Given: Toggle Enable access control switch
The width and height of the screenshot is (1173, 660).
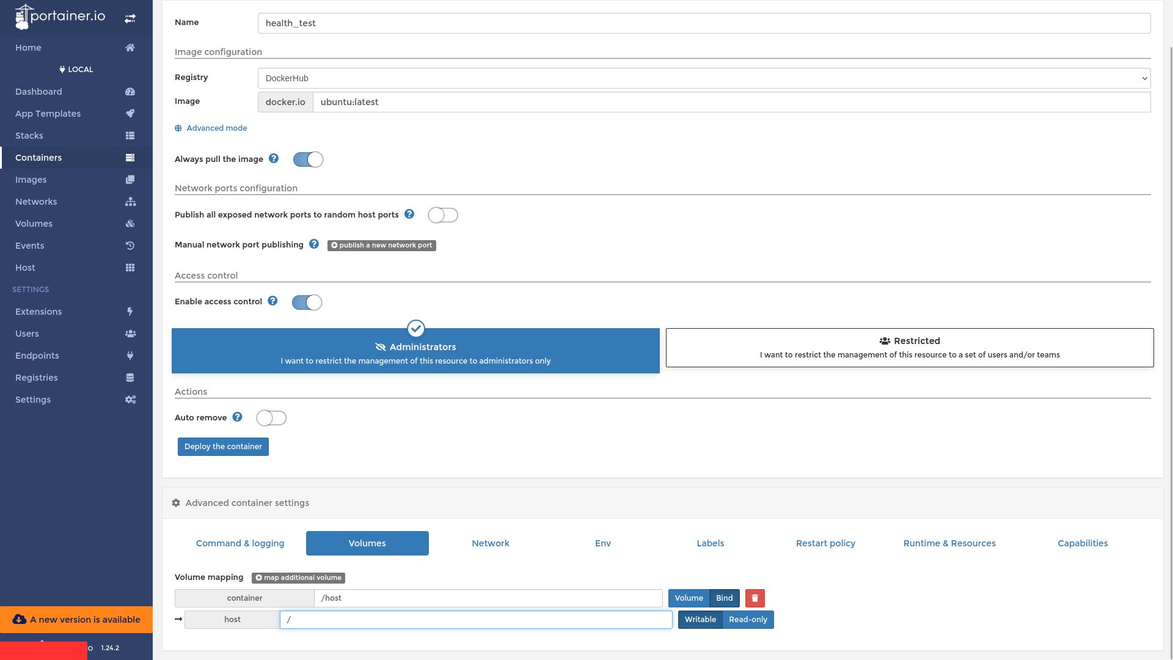Looking at the screenshot, I should [306, 301].
